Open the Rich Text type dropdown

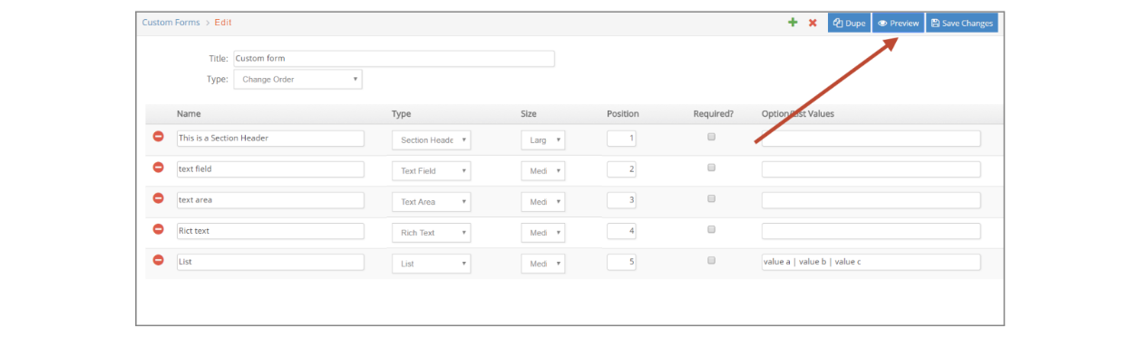click(431, 233)
